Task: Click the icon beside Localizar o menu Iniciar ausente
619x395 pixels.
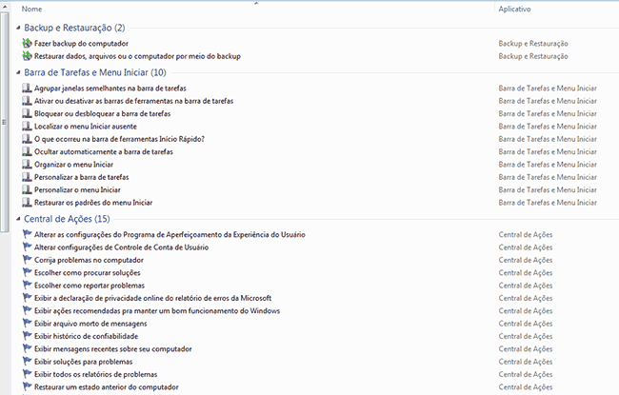Action: click(x=27, y=127)
